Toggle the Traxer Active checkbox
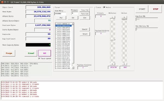This screenshot has width=164, height=101. point(104,7)
